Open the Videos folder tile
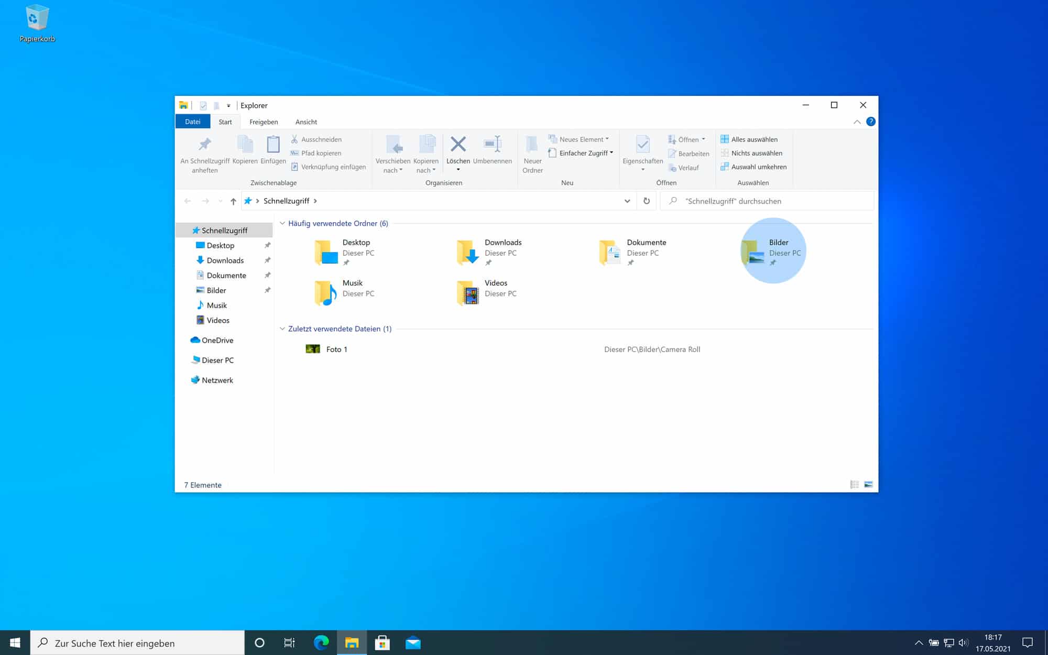Screen dimensions: 1048x655 point(487,292)
